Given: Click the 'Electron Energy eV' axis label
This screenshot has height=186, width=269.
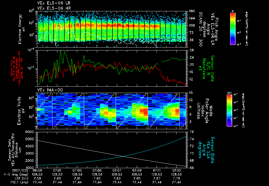Looking at the screenshot, I should 22,29.
